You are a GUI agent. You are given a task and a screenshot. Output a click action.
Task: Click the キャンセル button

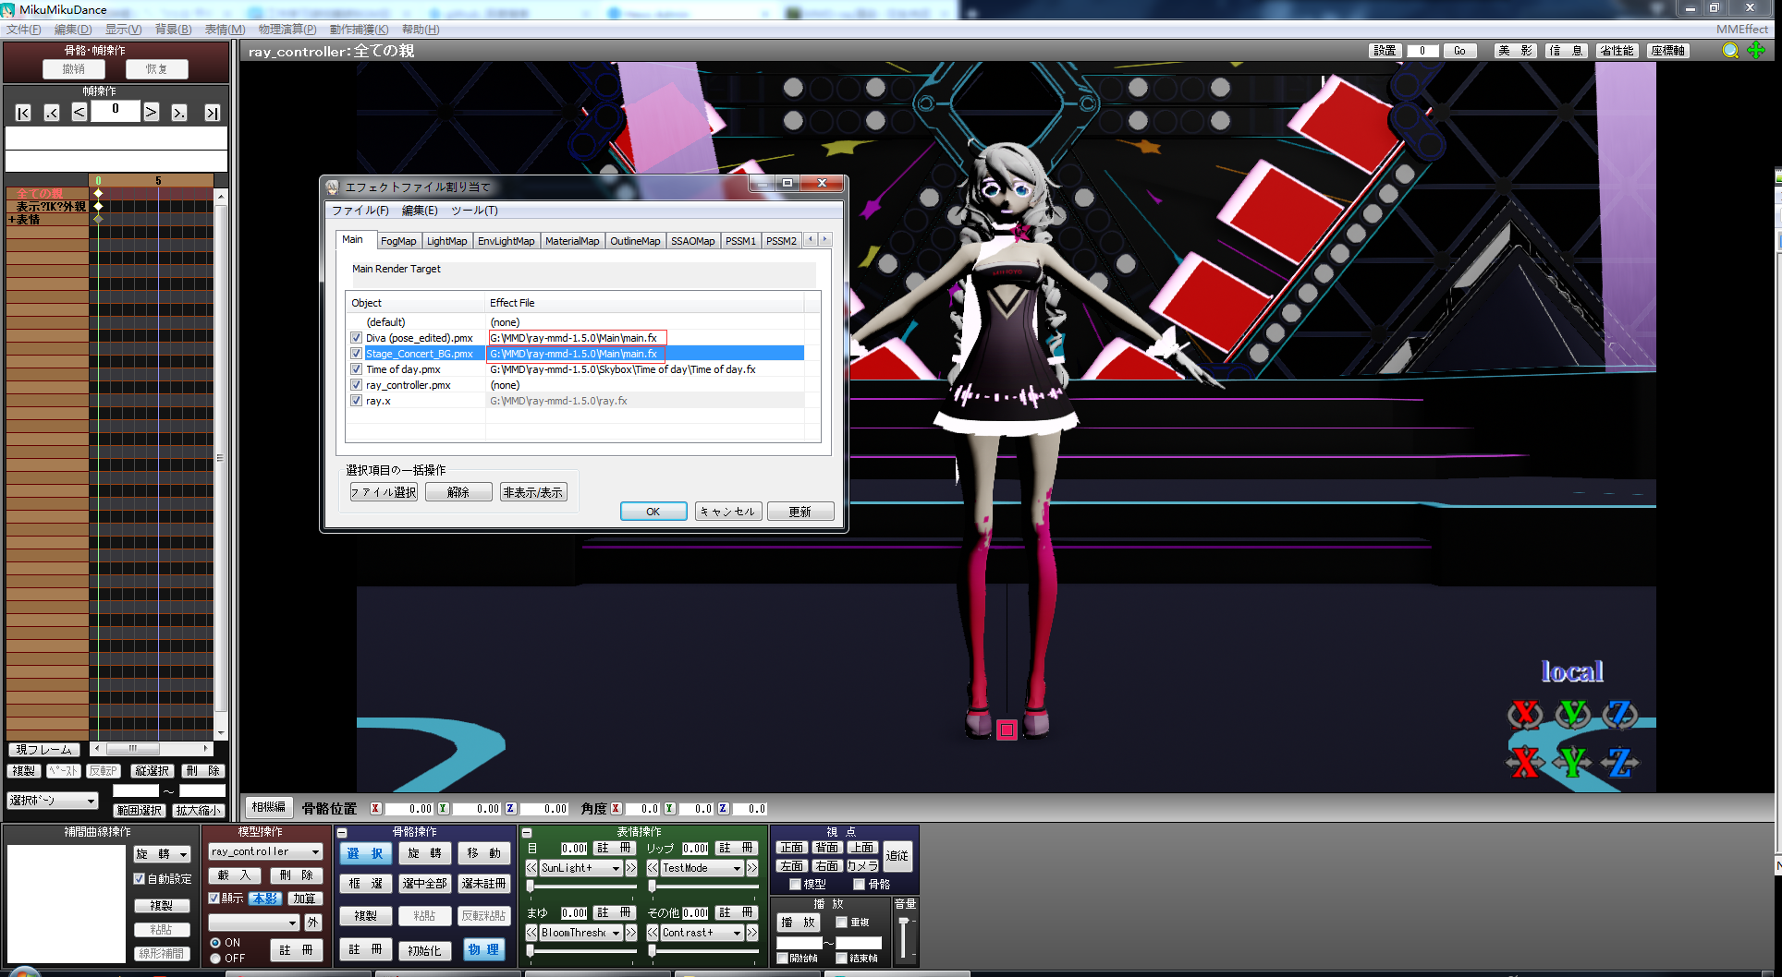[x=728, y=512]
